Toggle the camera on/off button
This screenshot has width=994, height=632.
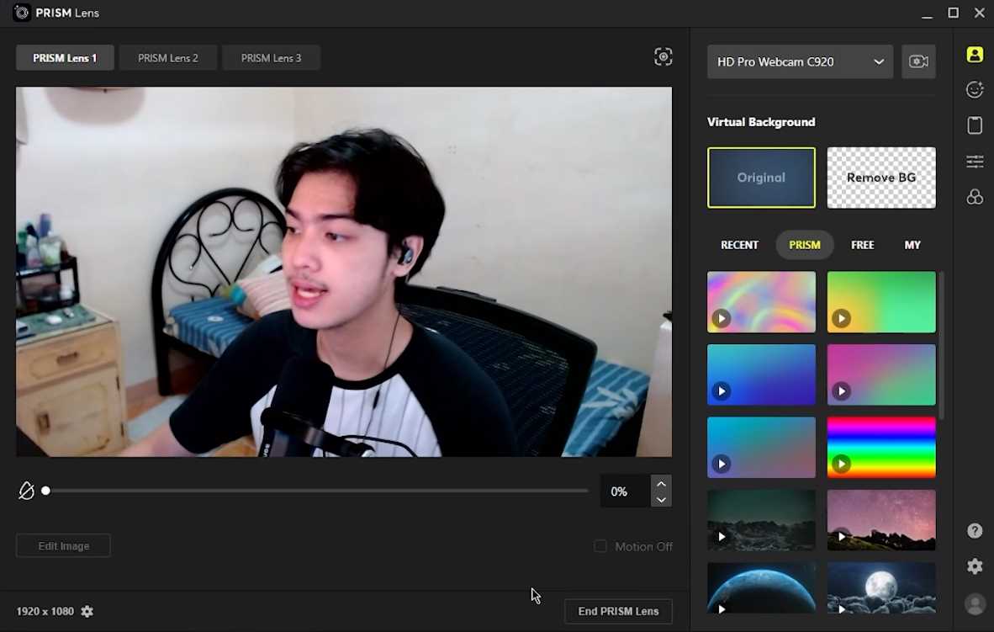tap(918, 61)
